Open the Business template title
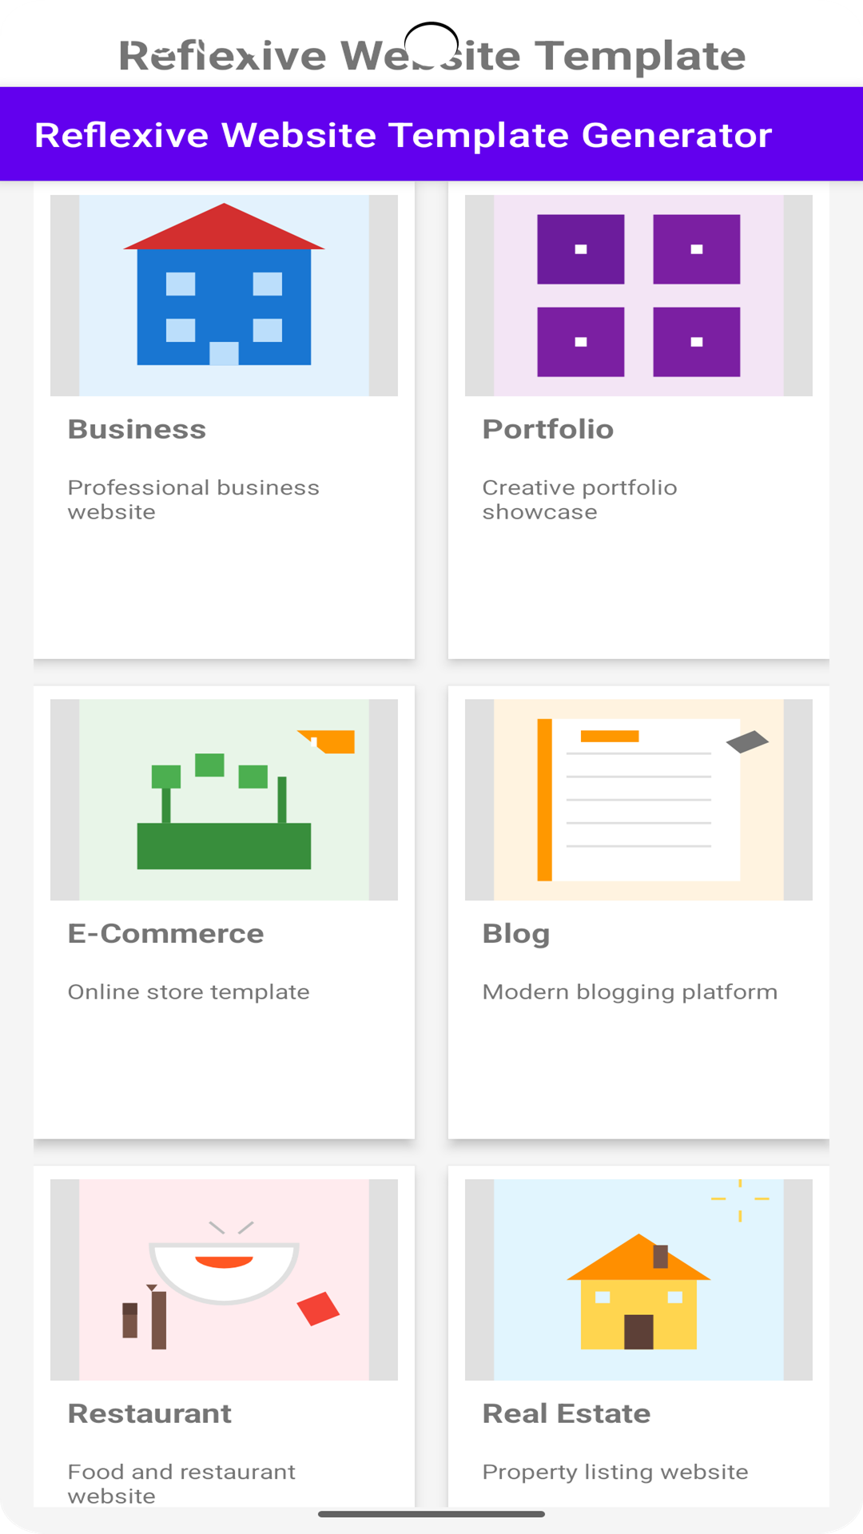The height and width of the screenshot is (1534, 863). [137, 430]
